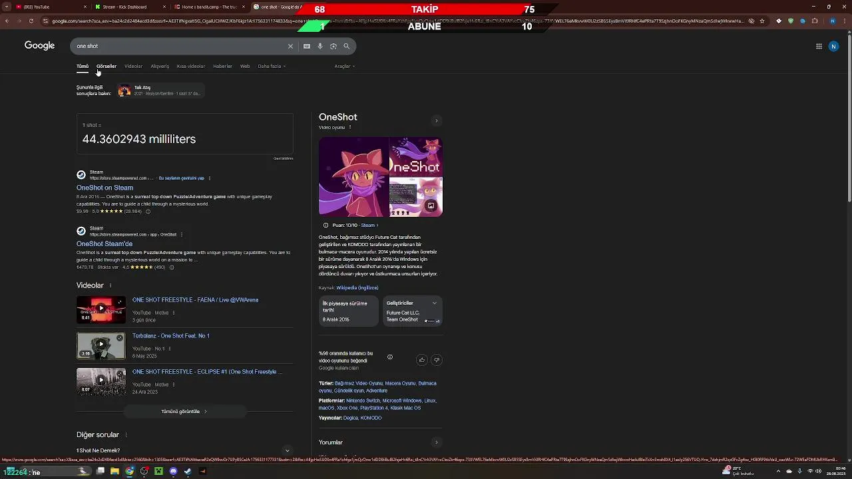Switch to the Görseller tab
This screenshot has width=852, height=479.
point(106,67)
